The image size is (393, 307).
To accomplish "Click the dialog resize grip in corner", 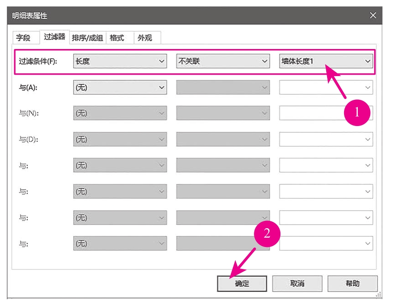I will coord(378,295).
